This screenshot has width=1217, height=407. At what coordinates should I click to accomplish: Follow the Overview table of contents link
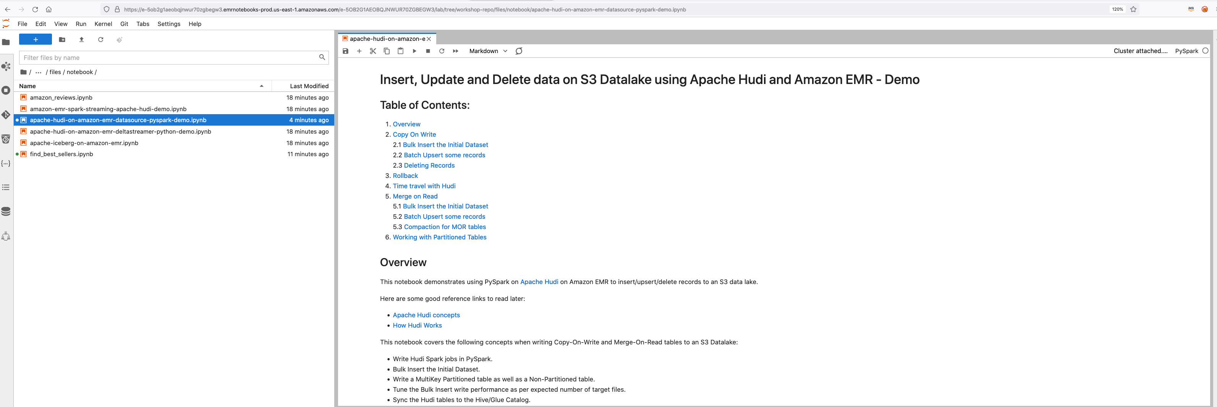pos(406,124)
